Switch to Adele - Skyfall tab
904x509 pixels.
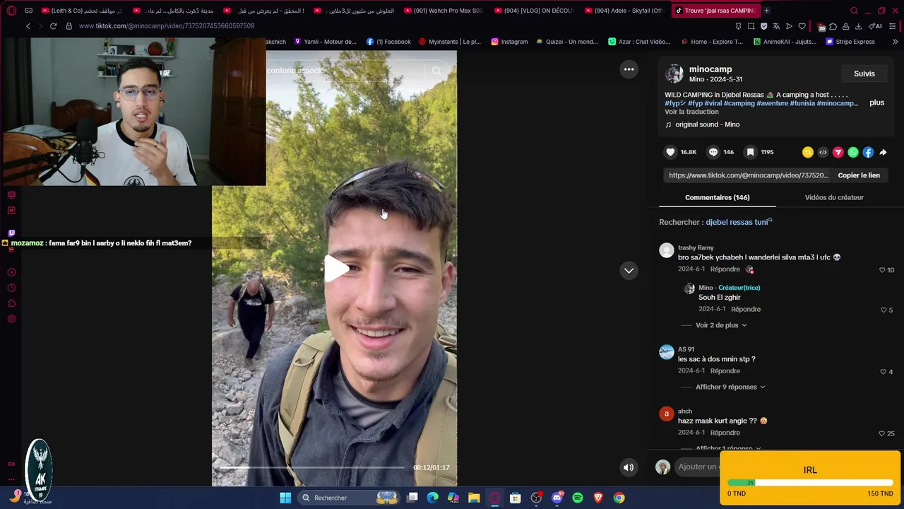point(625,11)
